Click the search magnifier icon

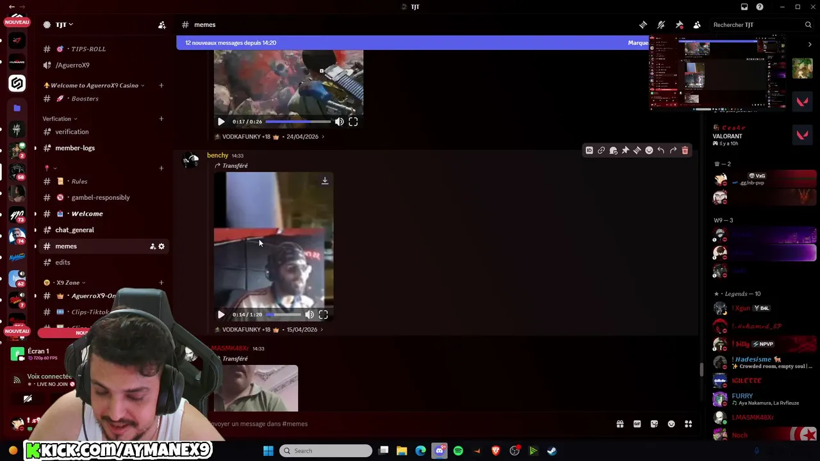[x=808, y=25]
